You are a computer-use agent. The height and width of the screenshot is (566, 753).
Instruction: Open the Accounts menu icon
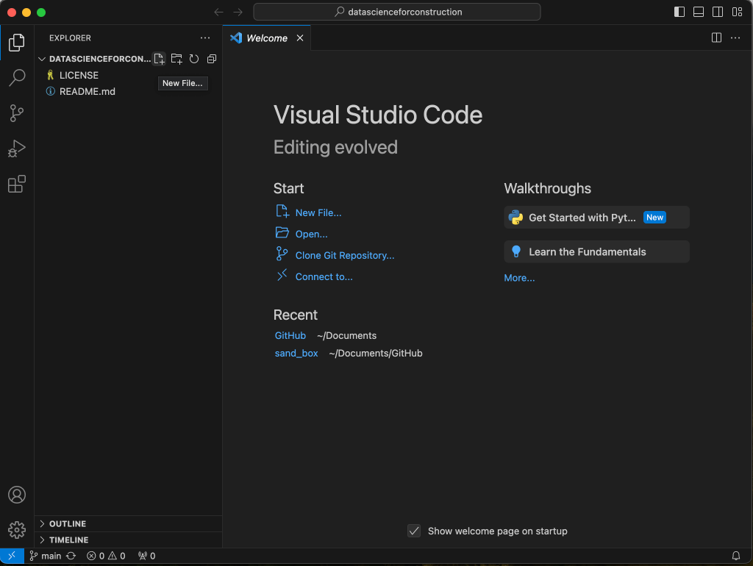(x=17, y=495)
